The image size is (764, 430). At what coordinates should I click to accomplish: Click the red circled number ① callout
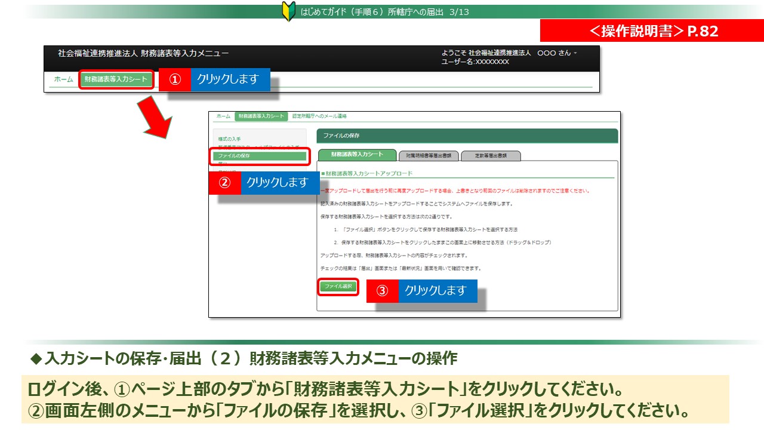174,80
